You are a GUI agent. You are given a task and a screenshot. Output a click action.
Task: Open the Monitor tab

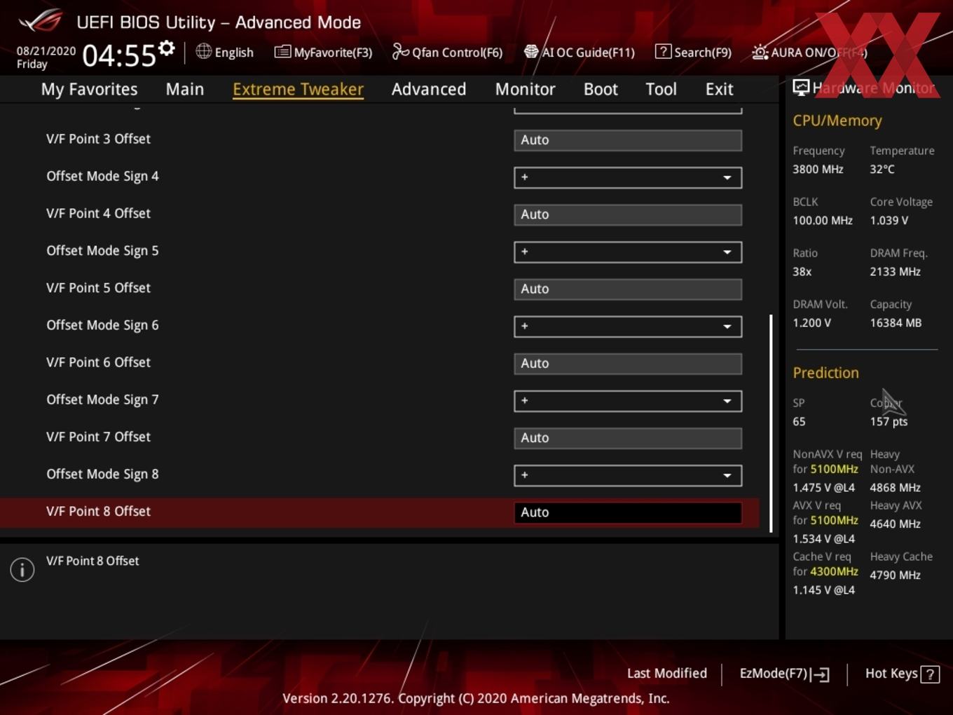(525, 89)
